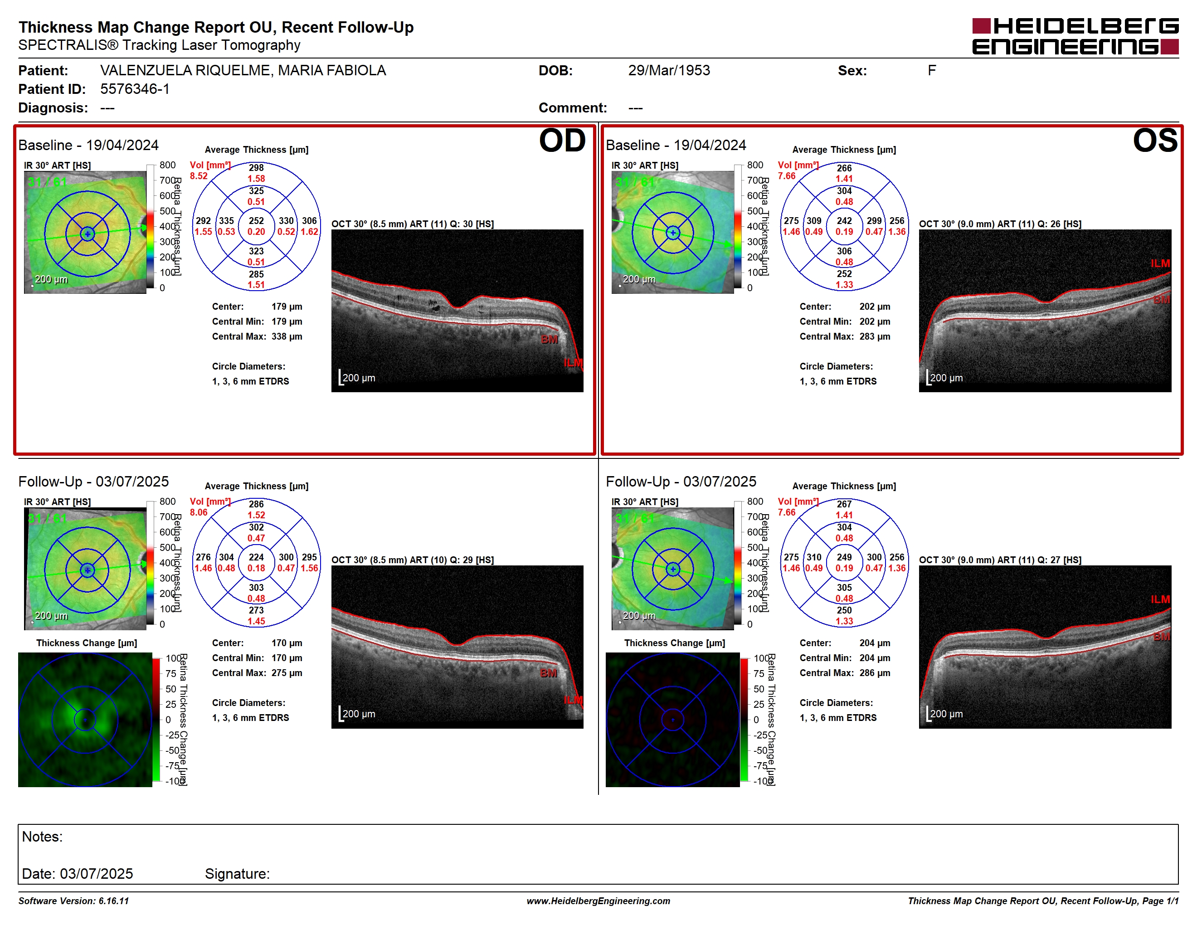Click the large OS eye label

[x=1155, y=140]
